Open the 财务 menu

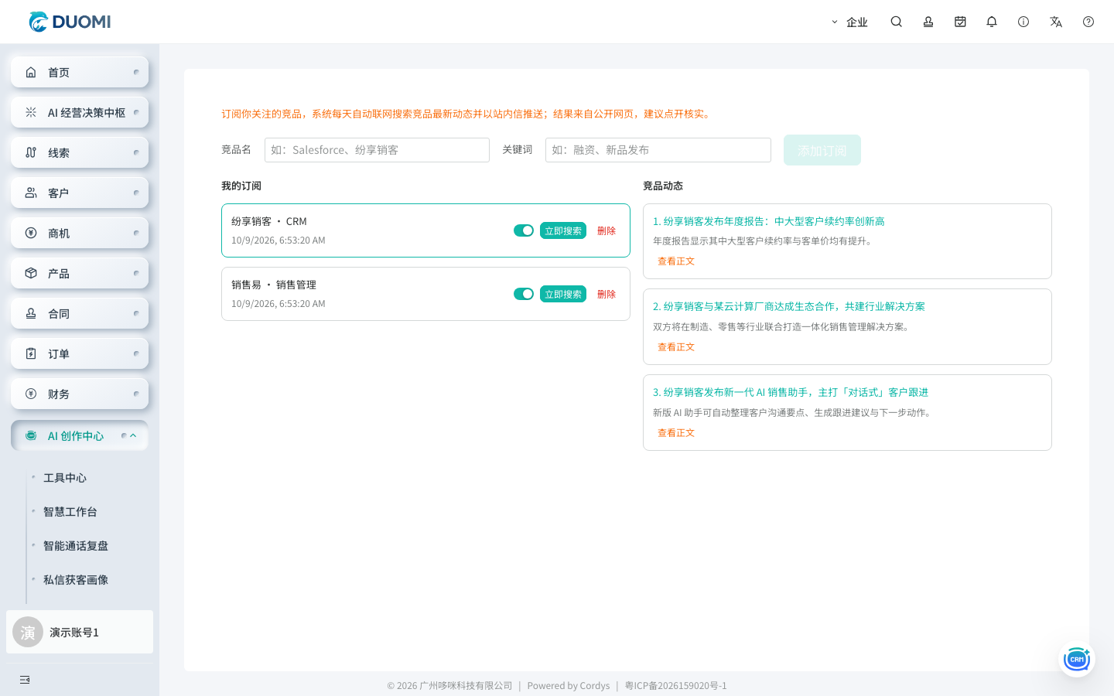click(x=80, y=394)
